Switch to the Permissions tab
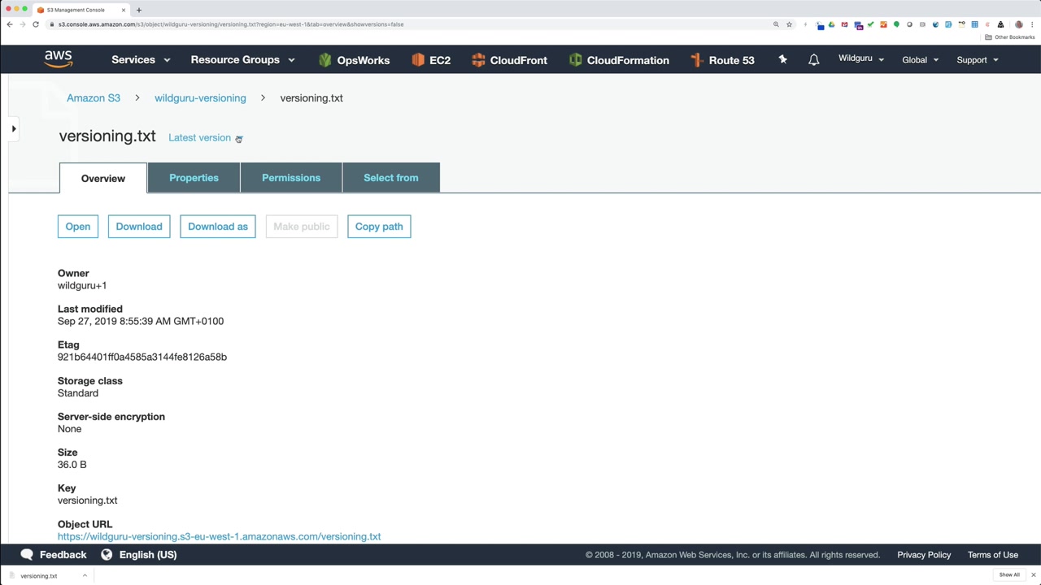Viewport: 1041px width, 585px height. click(x=291, y=178)
